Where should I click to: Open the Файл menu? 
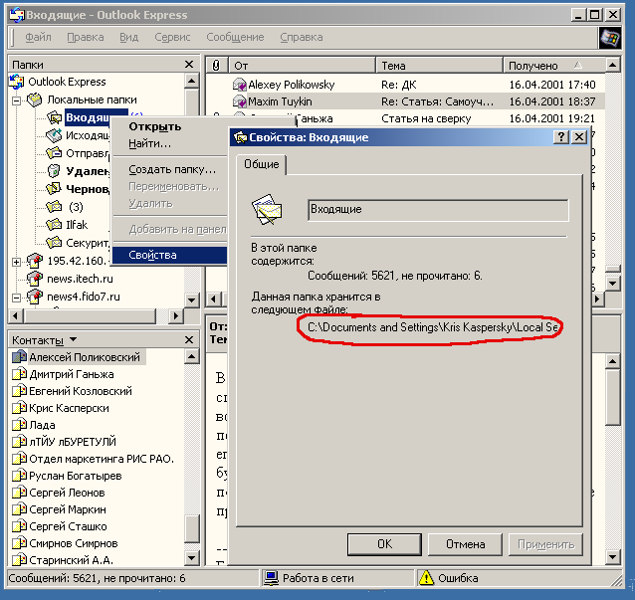[x=38, y=37]
